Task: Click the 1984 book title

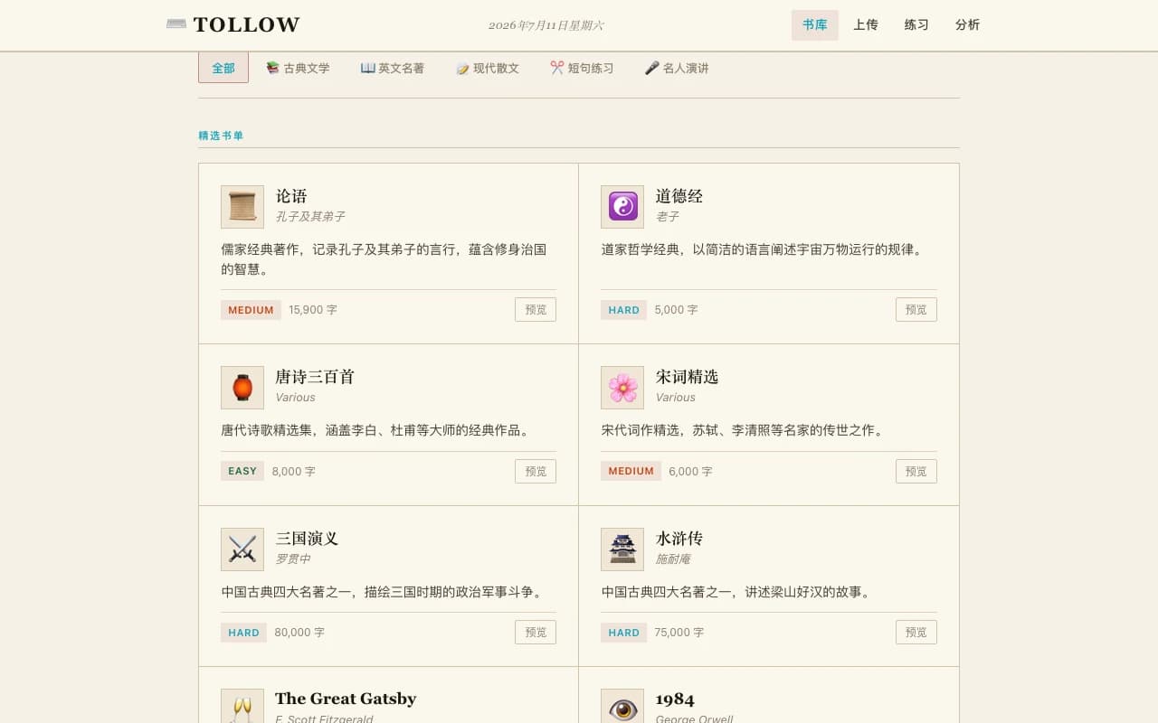Action: click(675, 700)
